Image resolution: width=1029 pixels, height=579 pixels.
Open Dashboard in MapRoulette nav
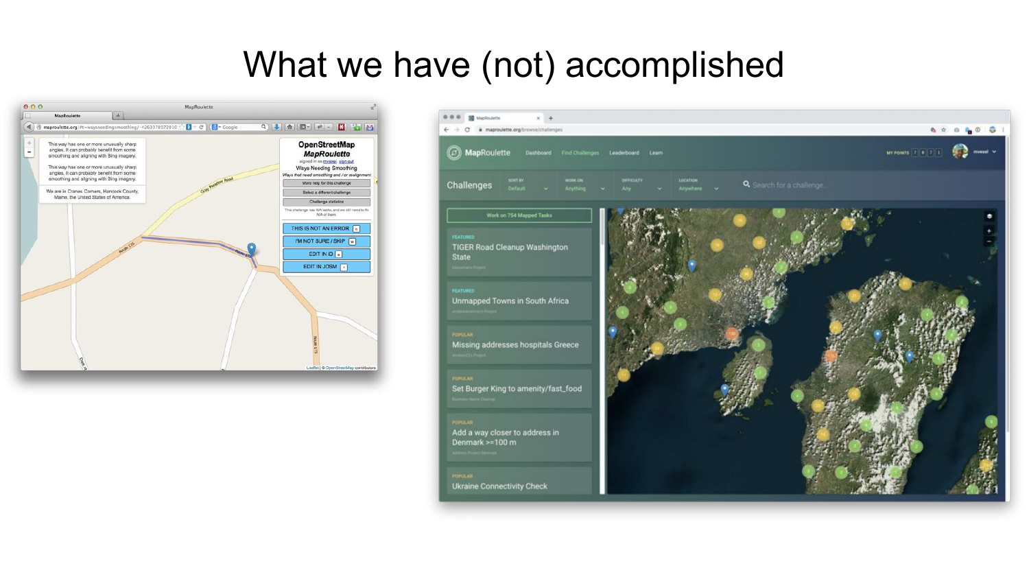click(x=539, y=153)
